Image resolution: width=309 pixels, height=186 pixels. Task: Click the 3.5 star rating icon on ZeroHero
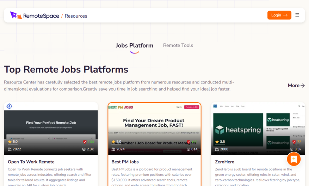pos(217,142)
